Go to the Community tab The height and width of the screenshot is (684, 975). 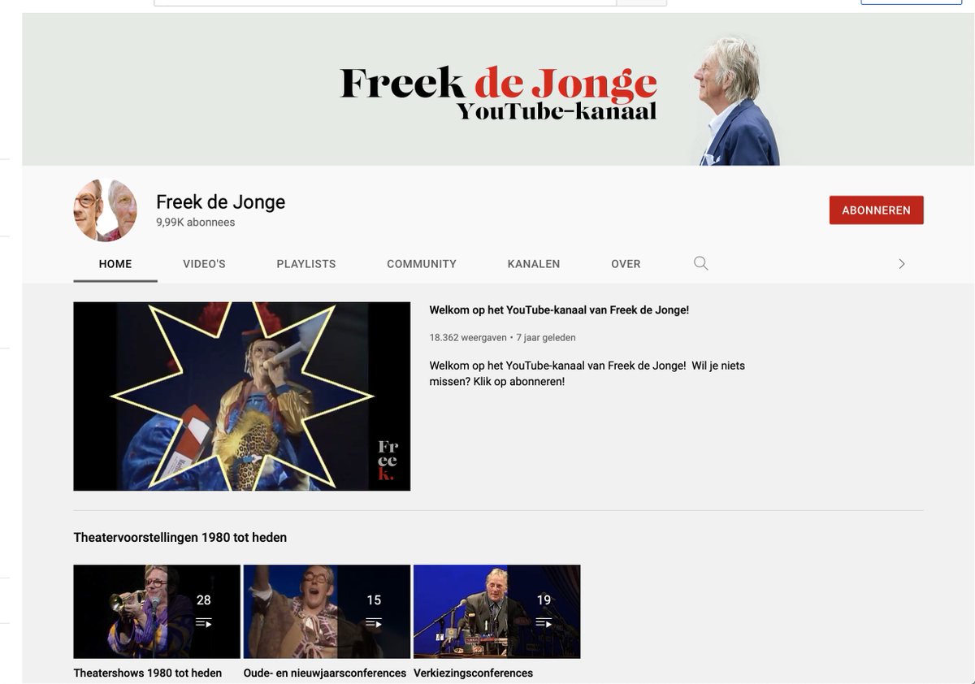click(422, 264)
